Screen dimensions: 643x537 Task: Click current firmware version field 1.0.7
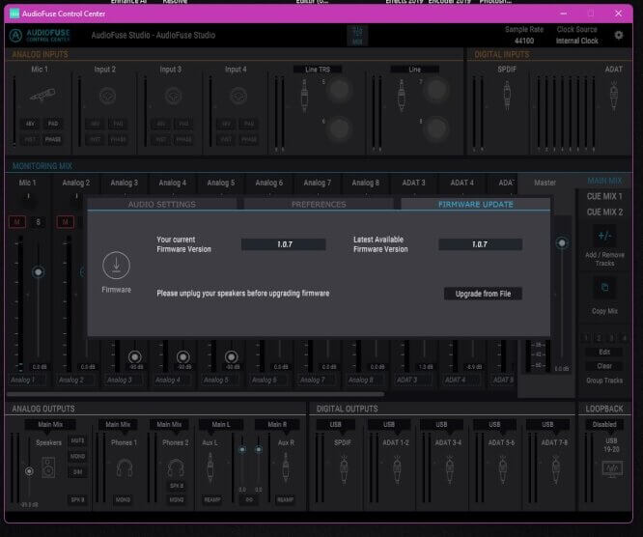click(x=284, y=244)
